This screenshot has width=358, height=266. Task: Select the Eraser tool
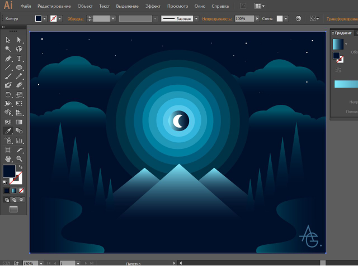pos(19,85)
